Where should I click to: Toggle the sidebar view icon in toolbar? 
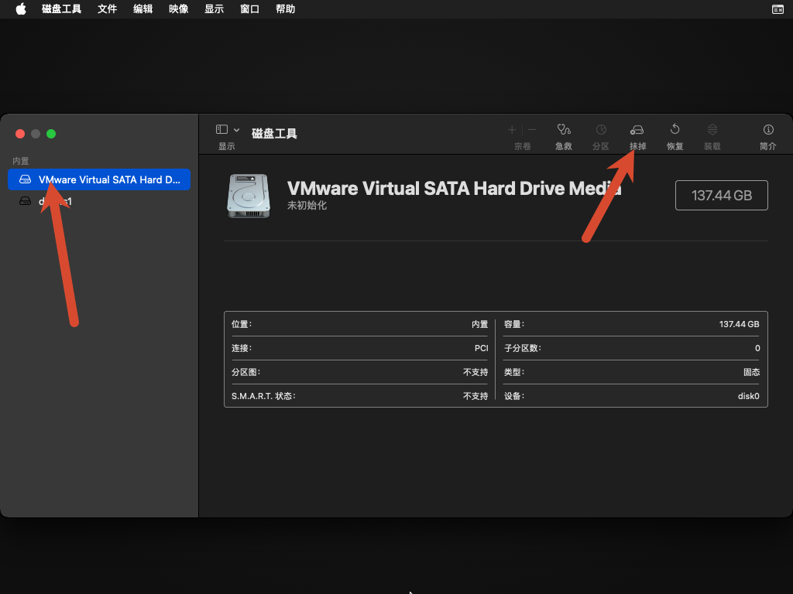pyautogui.click(x=221, y=129)
